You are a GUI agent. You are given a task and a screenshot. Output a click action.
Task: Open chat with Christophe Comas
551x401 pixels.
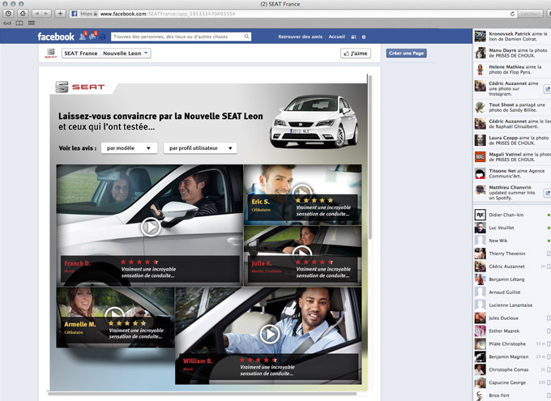click(512, 369)
